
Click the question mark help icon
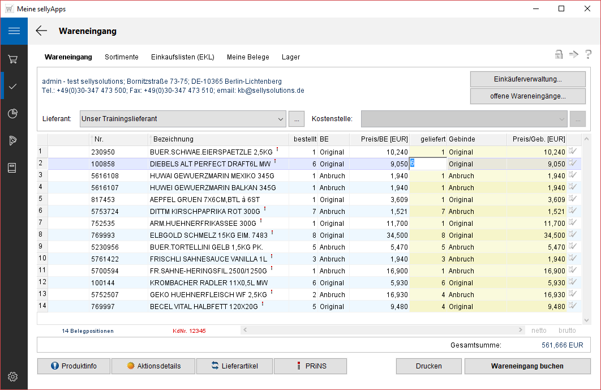pos(588,54)
